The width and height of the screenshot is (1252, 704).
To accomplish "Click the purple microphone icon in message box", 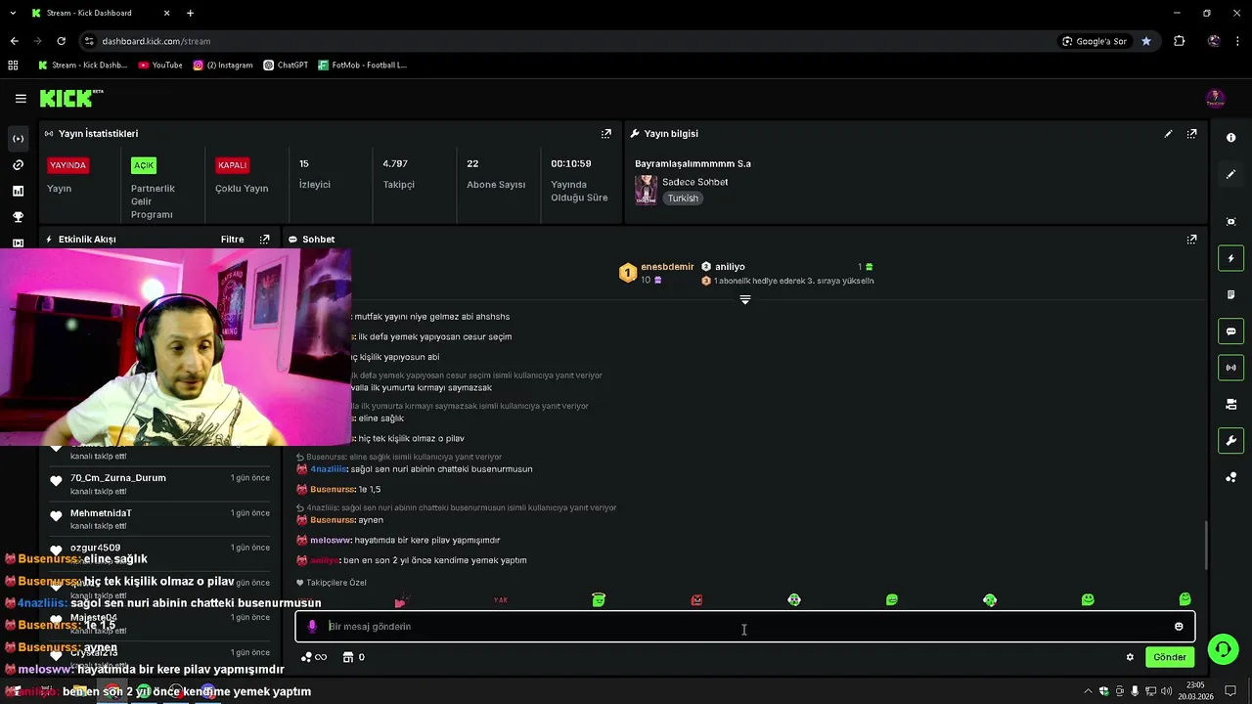I will [x=312, y=627].
